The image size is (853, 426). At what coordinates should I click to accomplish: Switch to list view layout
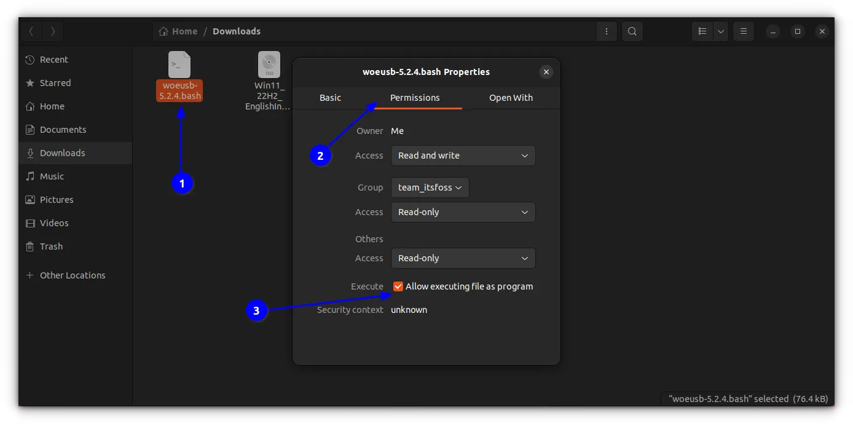pos(702,31)
